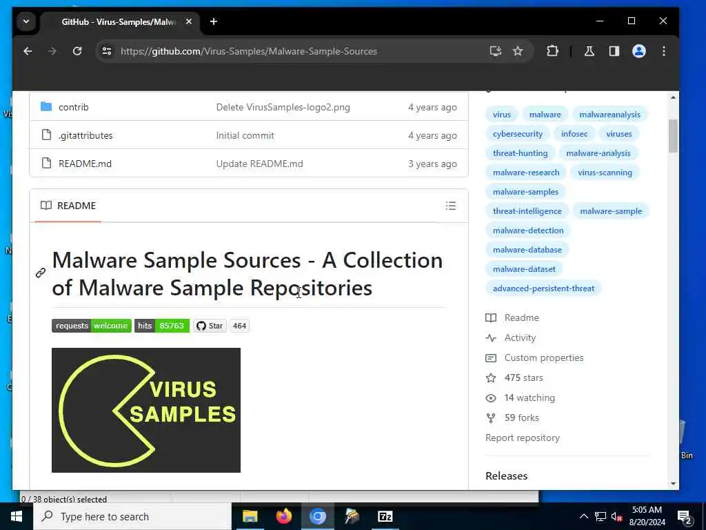The height and width of the screenshot is (530, 706).
Task: Select the 'malwareanalysis' topic tag
Action: (x=609, y=115)
